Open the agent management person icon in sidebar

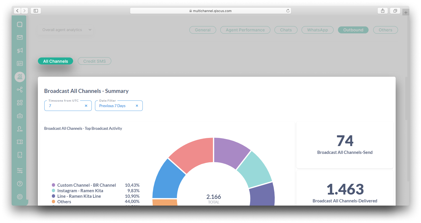pos(20,129)
